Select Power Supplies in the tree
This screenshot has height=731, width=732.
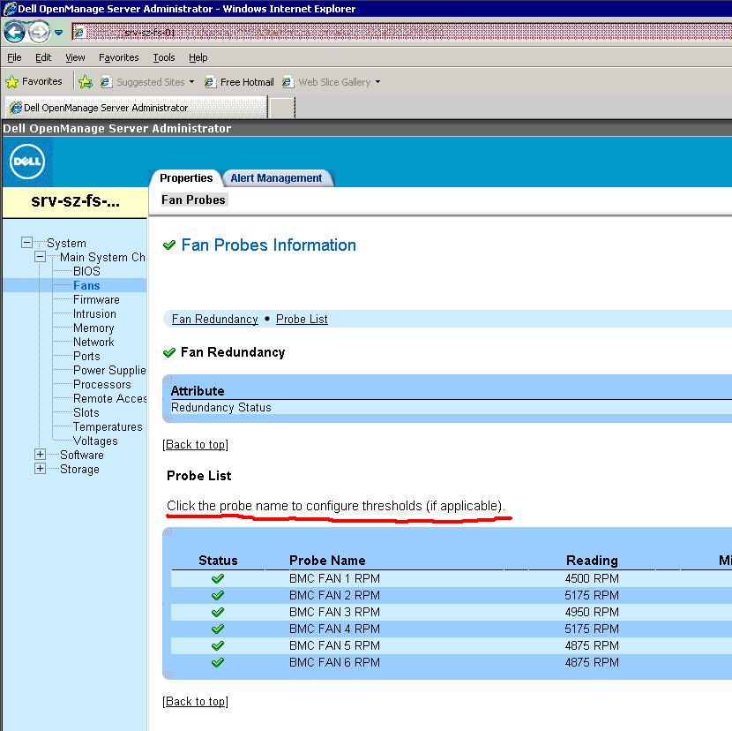tap(109, 370)
